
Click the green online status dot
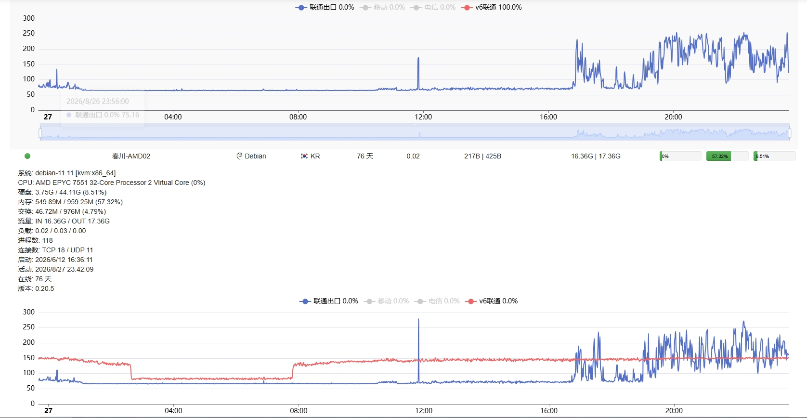[x=27, y=156]
